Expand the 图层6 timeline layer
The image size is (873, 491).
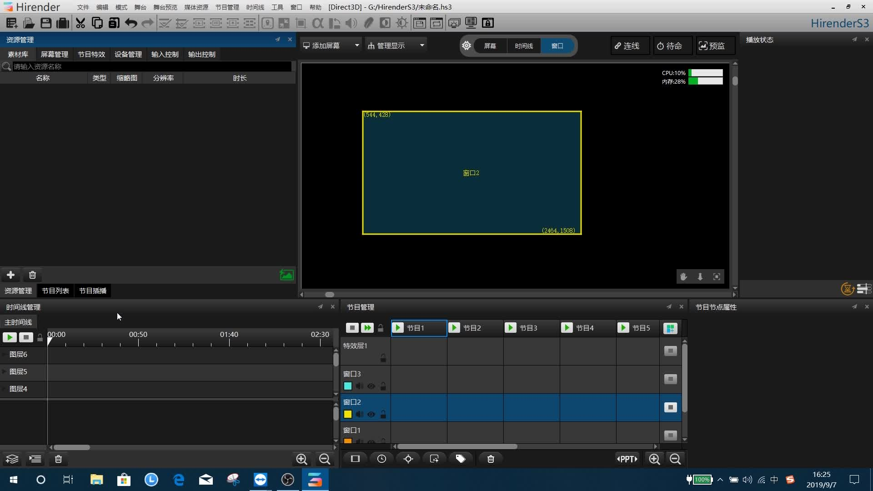click(x=4, y=354)
